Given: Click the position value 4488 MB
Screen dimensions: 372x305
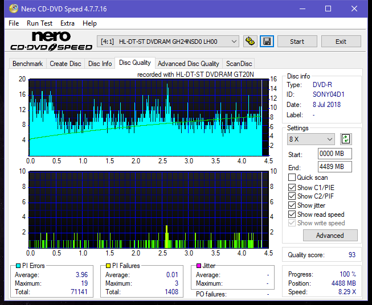Looking at the screenshot, I should (x=344, y=283).
